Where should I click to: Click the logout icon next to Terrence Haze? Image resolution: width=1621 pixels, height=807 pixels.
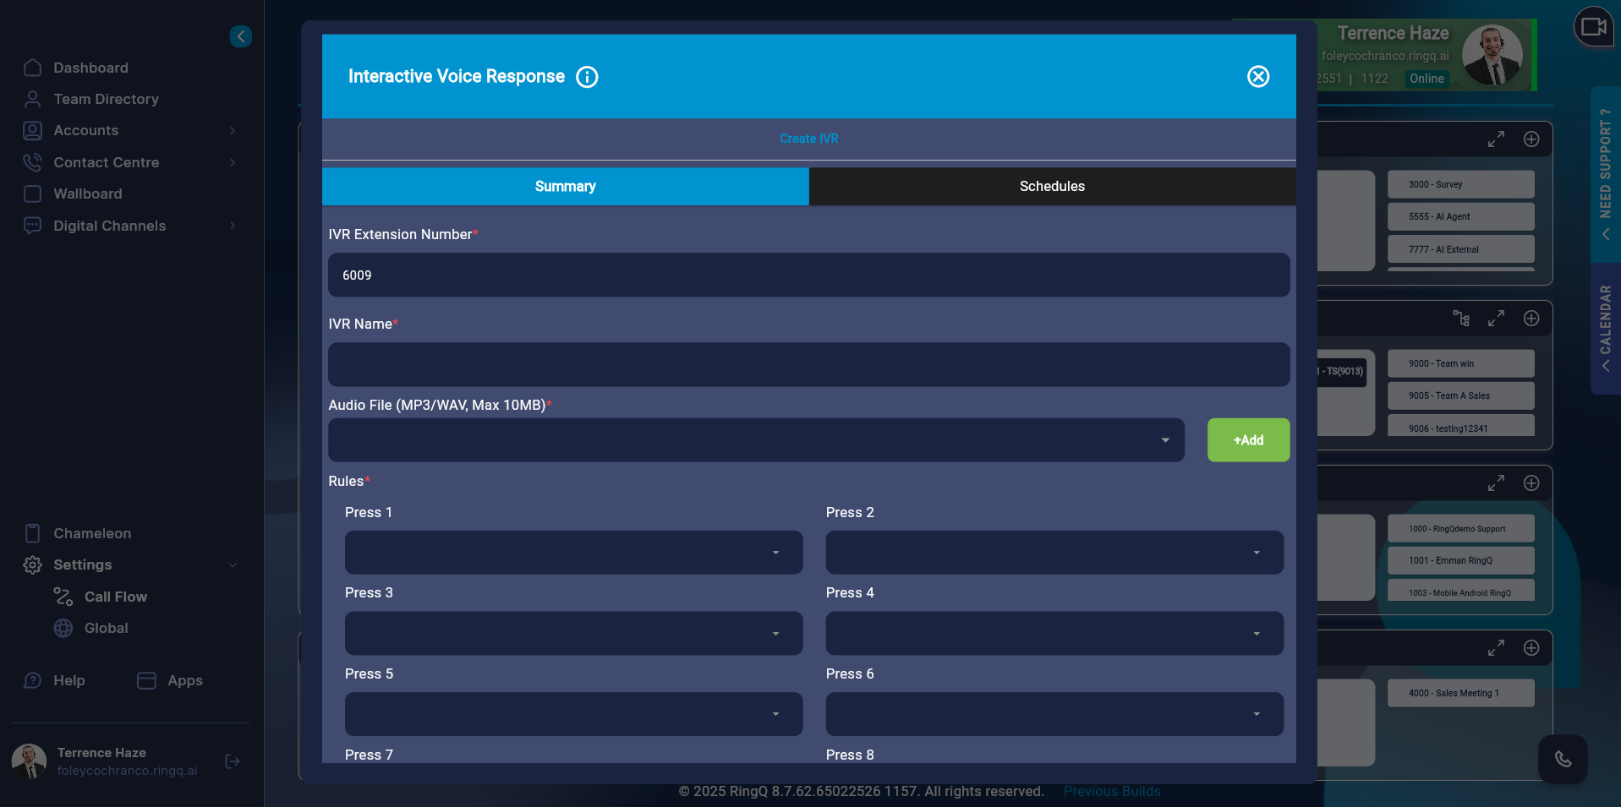pyautogui.click(x=233, y=761)
